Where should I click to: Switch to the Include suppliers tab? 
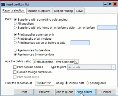39,11
